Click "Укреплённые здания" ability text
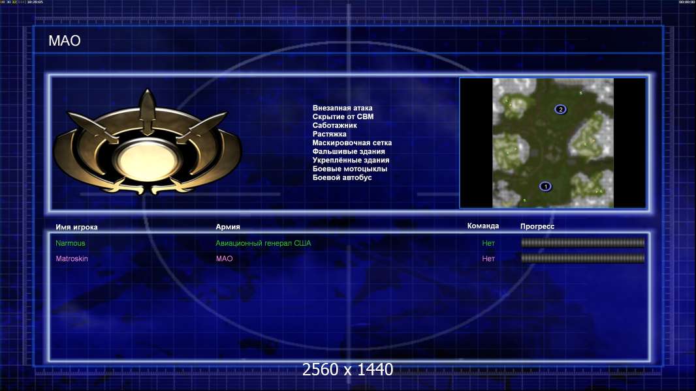The height and width of the screenshot is (391, 696). [351, 160]
